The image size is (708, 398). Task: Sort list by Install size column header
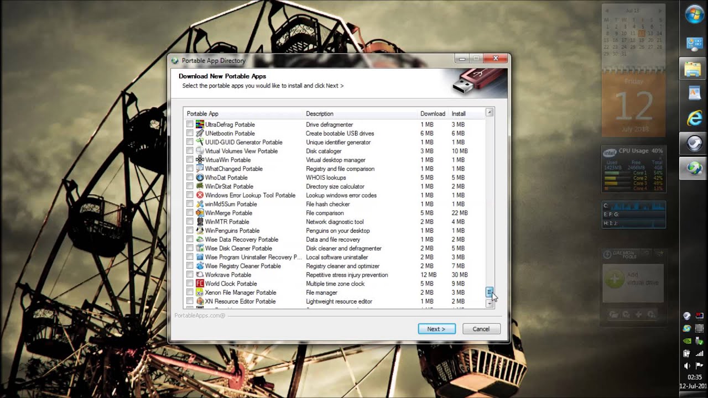(466, 113)
